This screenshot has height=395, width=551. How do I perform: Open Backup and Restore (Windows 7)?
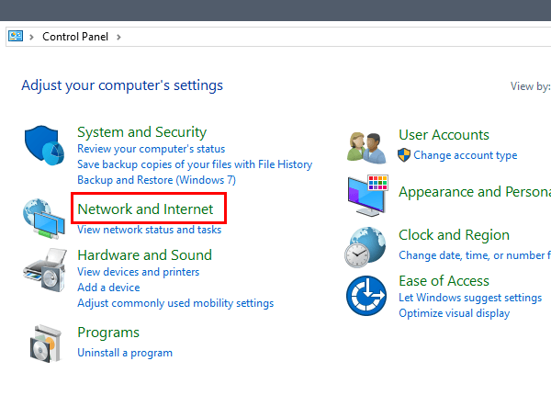[x=156, y=179]
